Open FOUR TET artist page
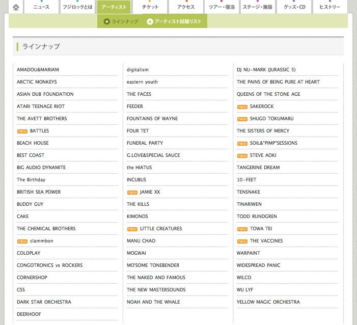 click(138, 131)
